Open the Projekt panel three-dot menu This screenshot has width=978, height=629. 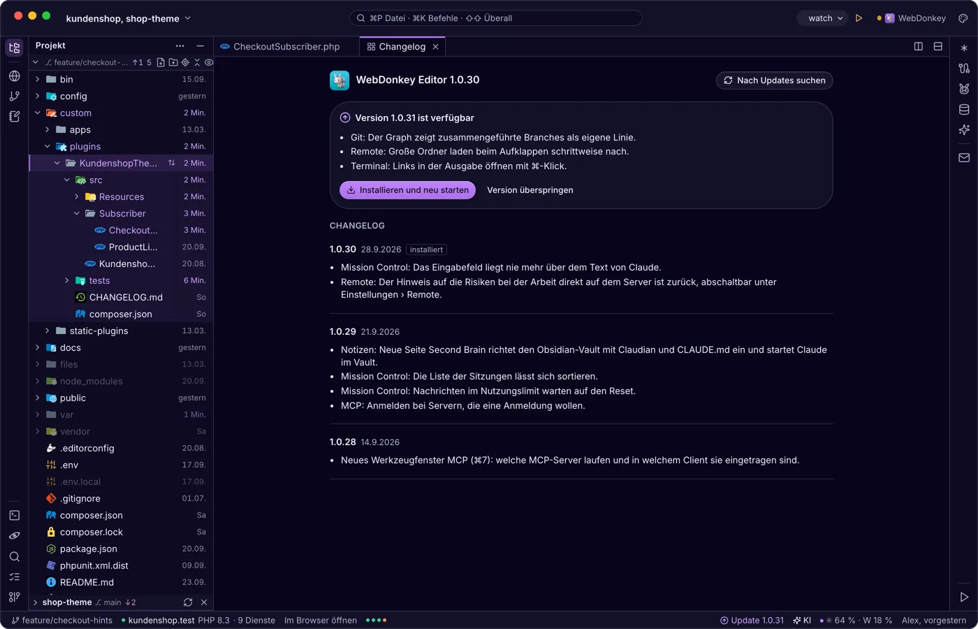[180, 45]
